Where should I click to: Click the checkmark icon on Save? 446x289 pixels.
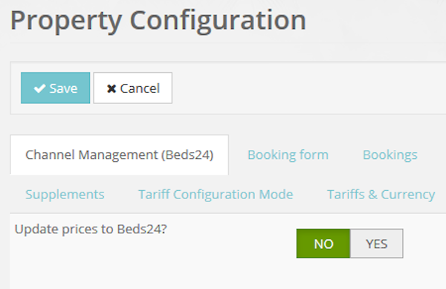pos(39,88)
